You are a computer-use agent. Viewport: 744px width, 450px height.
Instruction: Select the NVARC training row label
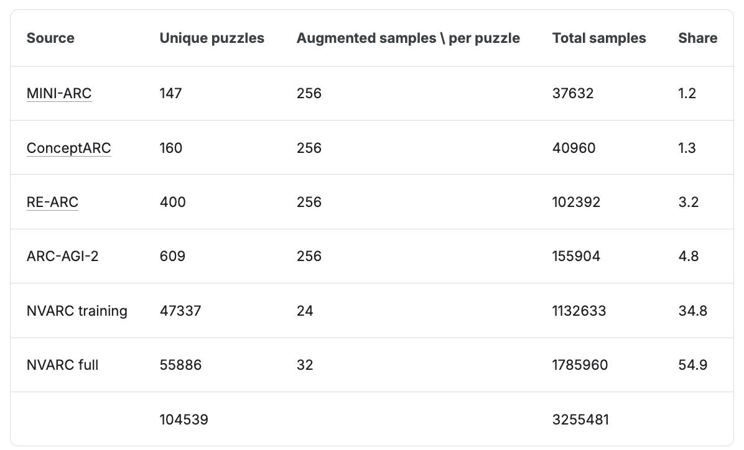(x=77, y=311)
